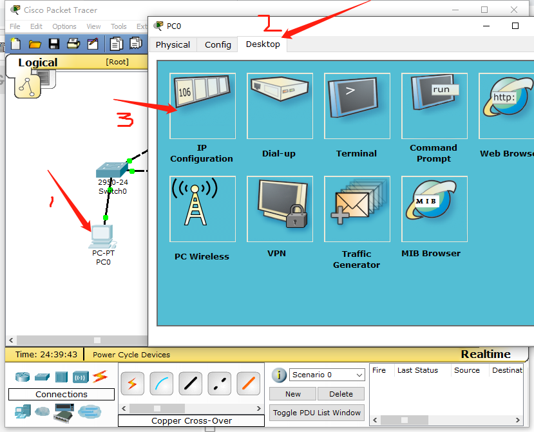Click the Paste toolbar icon
This screenshot has width=534, height=432.
(135, 44)
